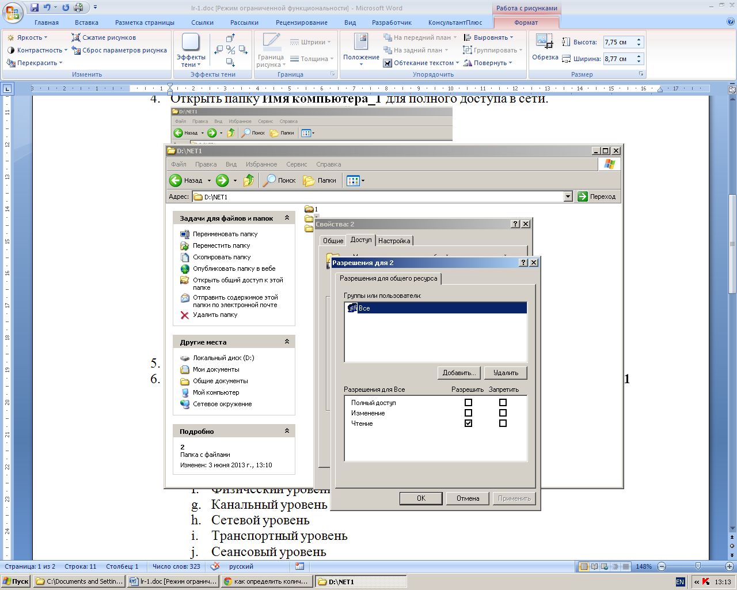Click the quick print icon in title bar
Viewport: 737px width, 590px height.
[x=79, y=7]
